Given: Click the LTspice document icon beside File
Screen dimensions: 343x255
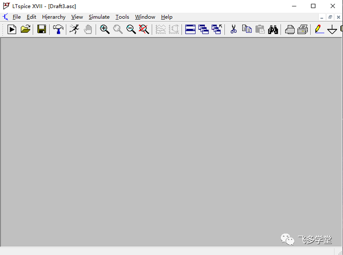Looking at the screenshot, I should 5,17.
